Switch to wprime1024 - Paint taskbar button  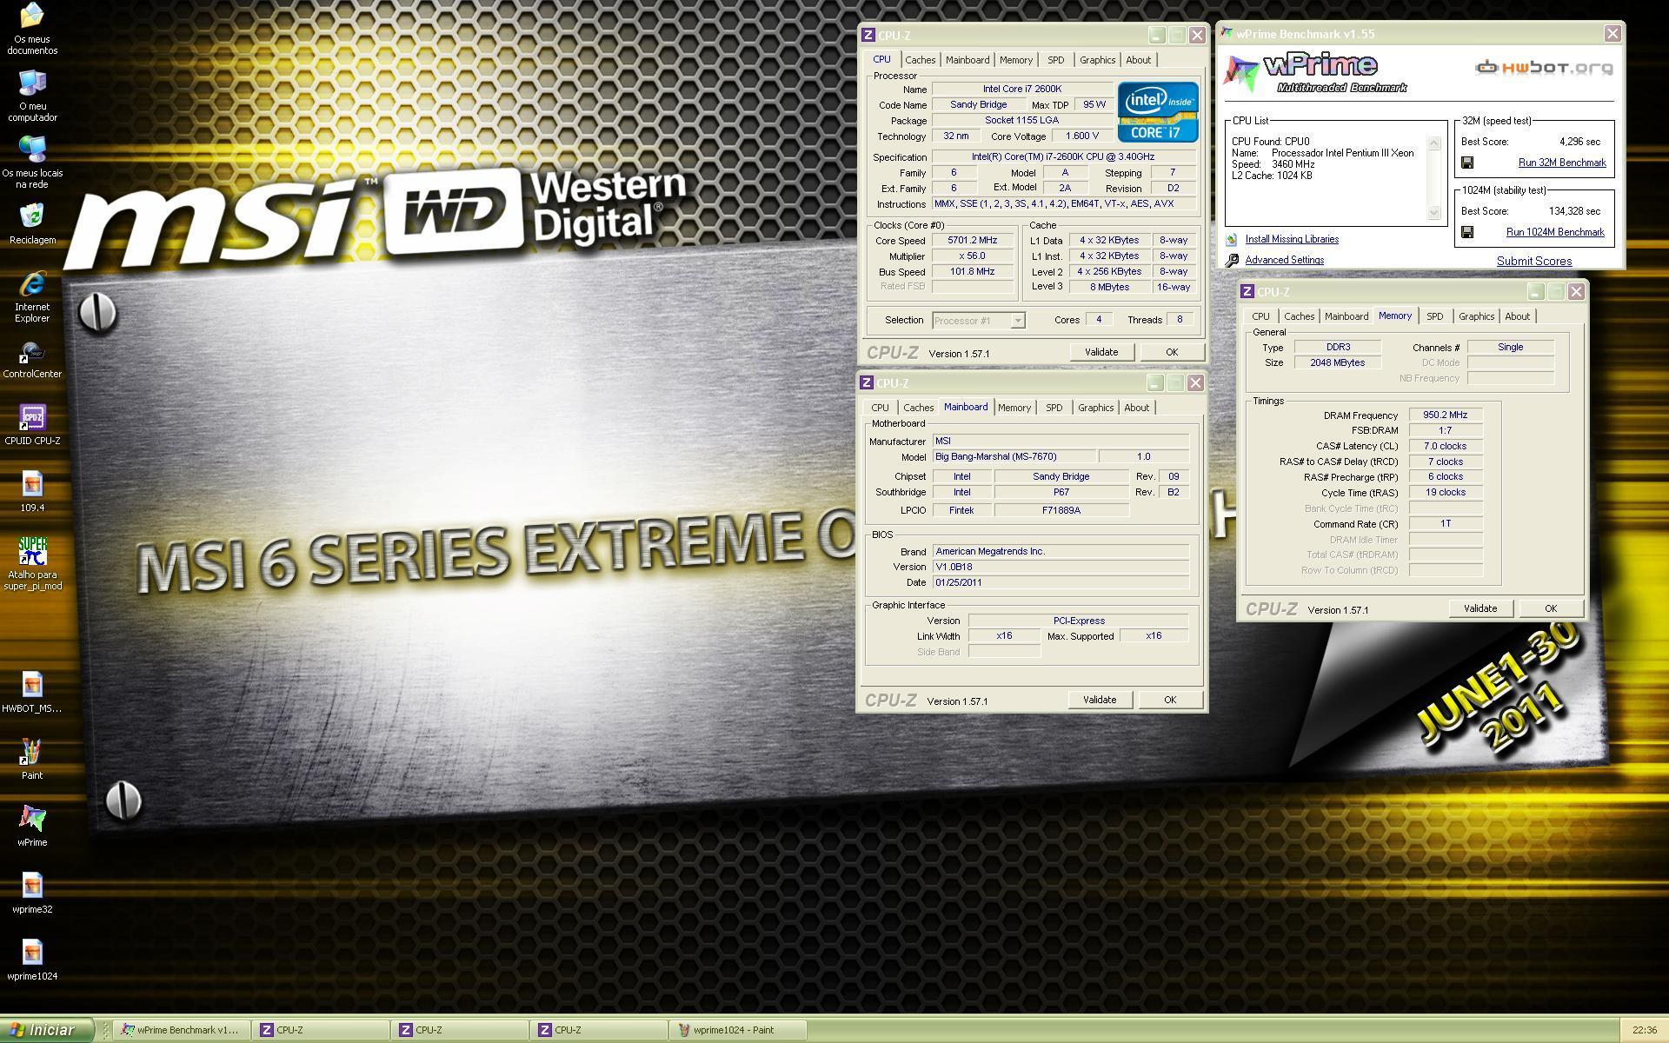coord(737,1030)
